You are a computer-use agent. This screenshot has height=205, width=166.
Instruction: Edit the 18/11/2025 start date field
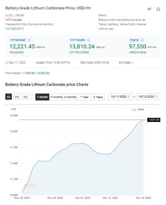click(120, 97)
